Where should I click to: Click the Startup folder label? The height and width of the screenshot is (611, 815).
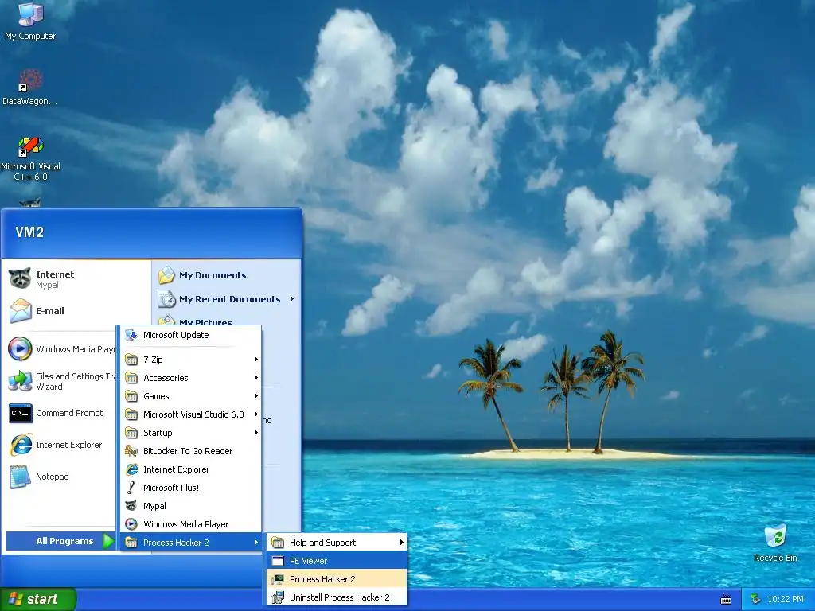coord(158,432)
